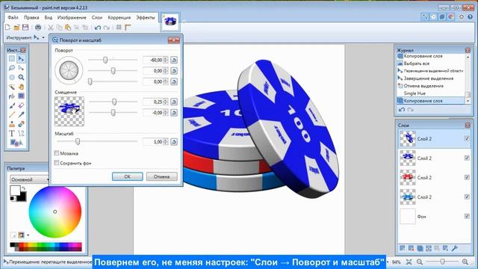478x269 pixels.
Task: Click the duplicate layer icon
Action: 420,249
